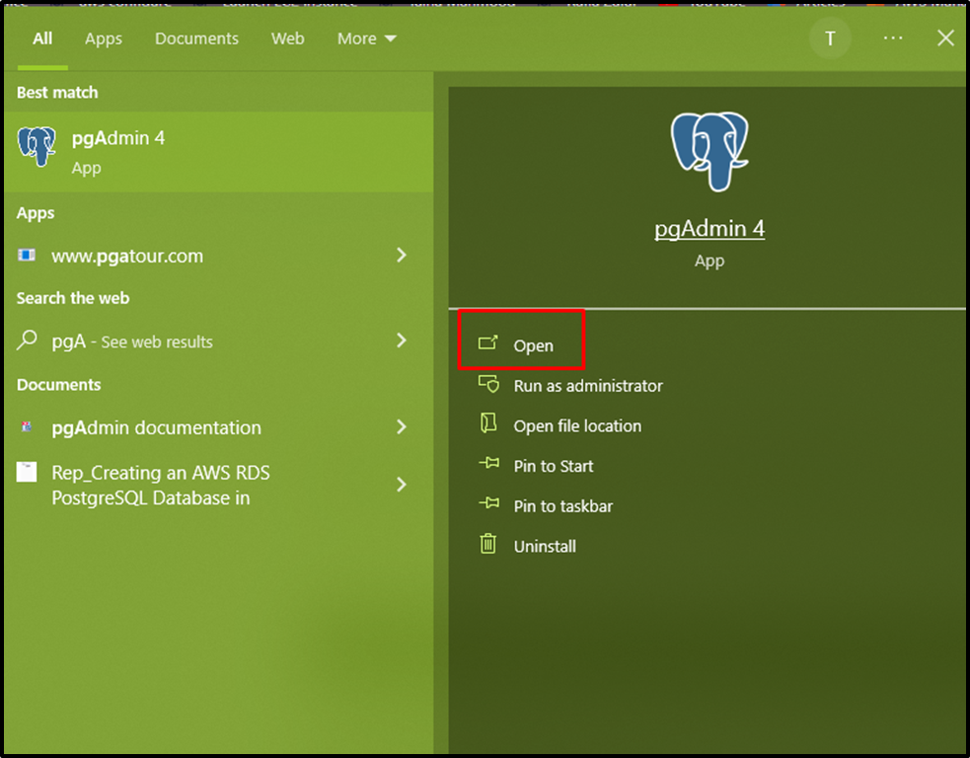
Task: Click the Open file location icon
Action: (x=488, y=425)
